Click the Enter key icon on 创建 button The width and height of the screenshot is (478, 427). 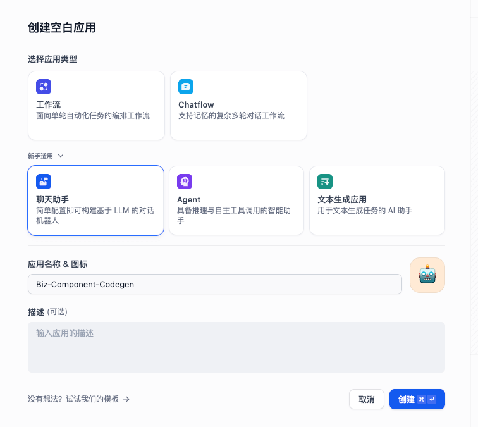432,399
